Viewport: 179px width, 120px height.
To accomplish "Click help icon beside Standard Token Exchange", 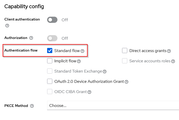I will [x=105, y=72].
